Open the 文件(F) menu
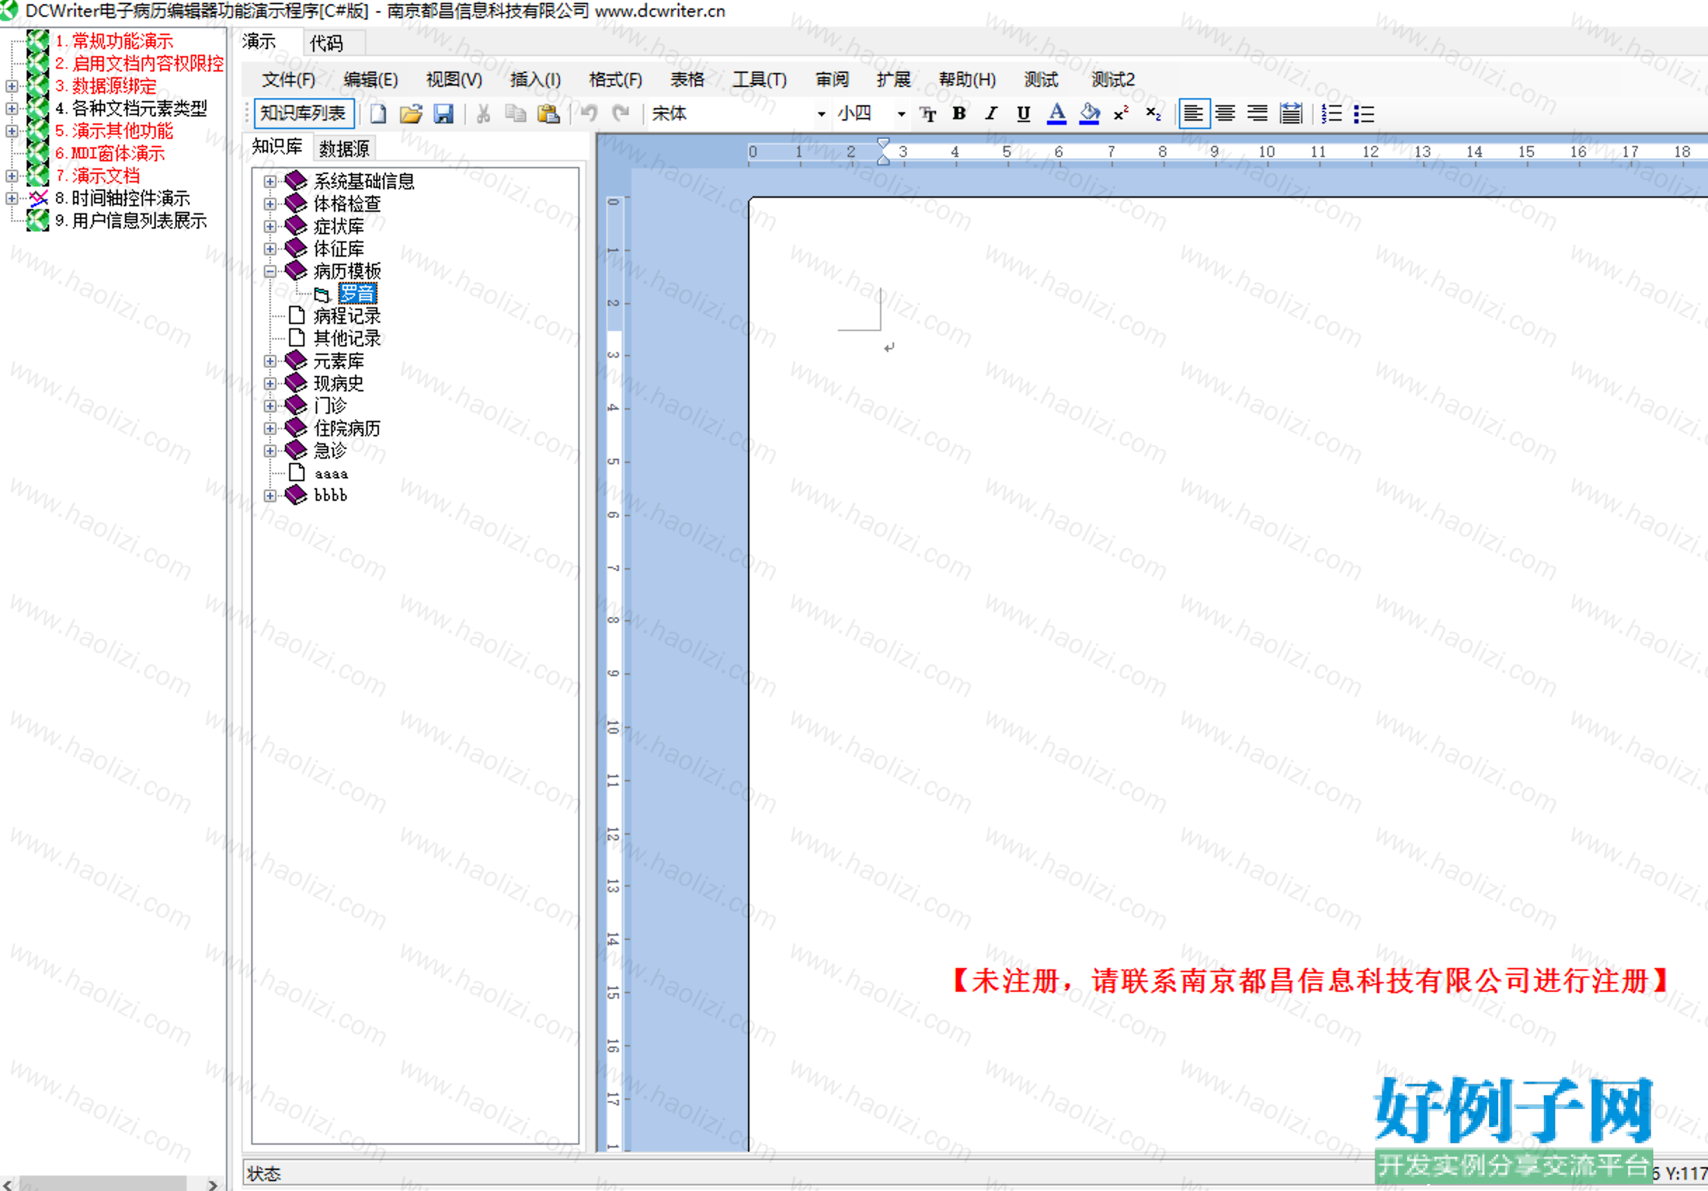This screenshot has width=1708, height=1191. coord(288,79)
